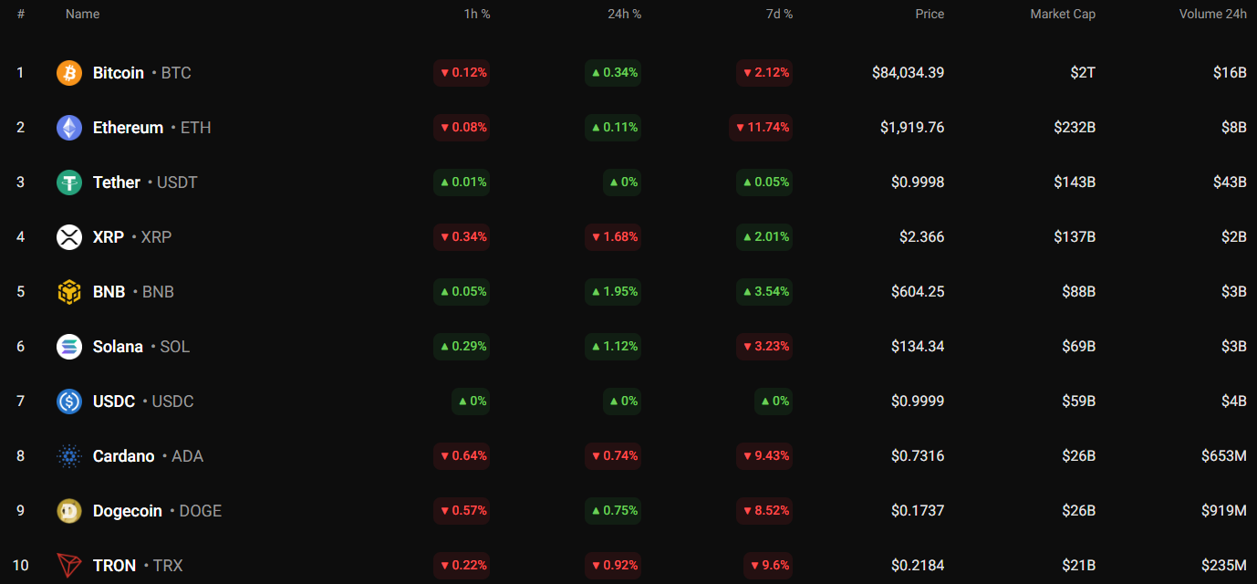Image resolution: width=1257 pixels, height=584 pixels.
Task: Click the Ethereum diamond logo icon
Action: pos(69,128)
